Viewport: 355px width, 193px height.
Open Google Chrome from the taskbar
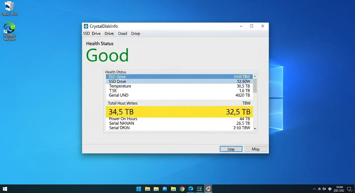click(182, 189)
